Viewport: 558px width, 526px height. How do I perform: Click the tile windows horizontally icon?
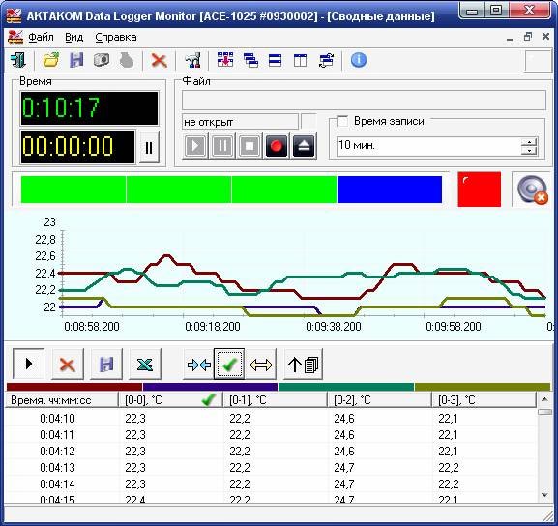point(275,60)
